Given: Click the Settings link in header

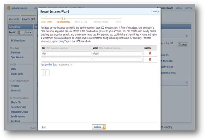Looking at the screenshot, I should pyautogui.click(x=179, y=8).
